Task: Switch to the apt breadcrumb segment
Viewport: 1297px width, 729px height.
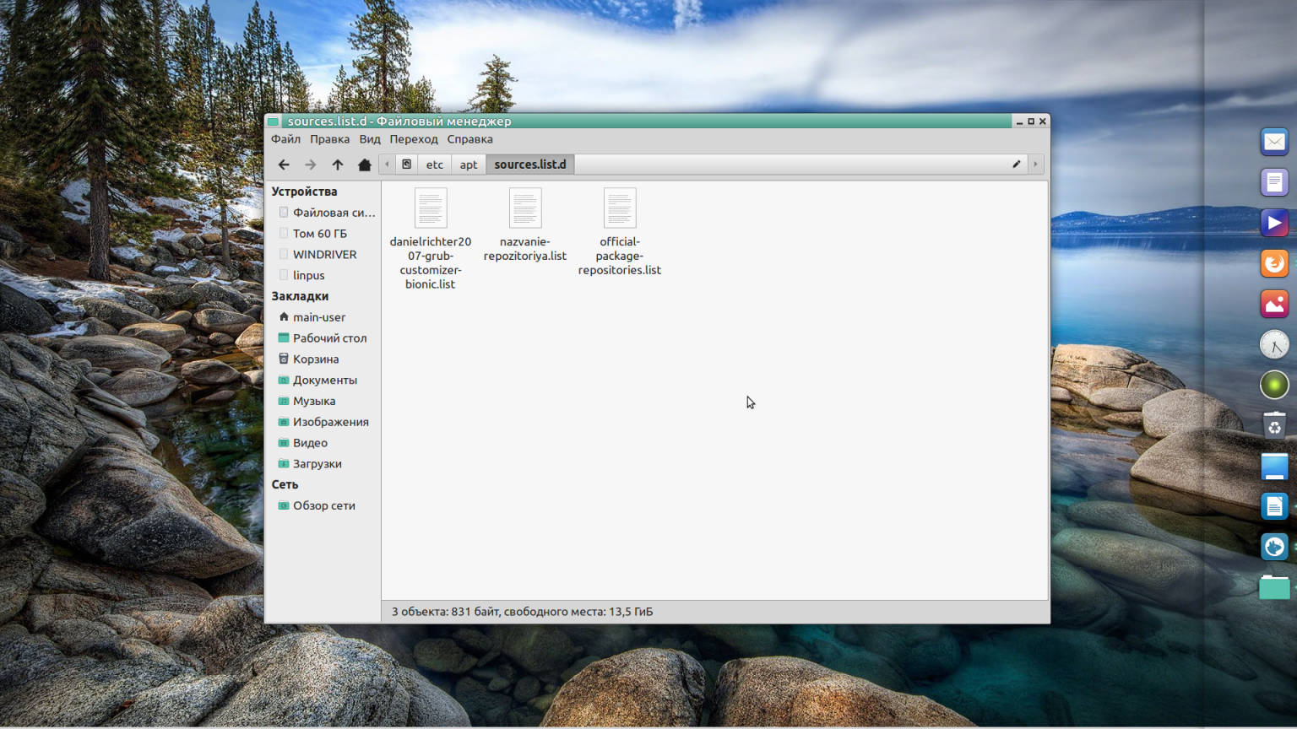Action: 469,164
